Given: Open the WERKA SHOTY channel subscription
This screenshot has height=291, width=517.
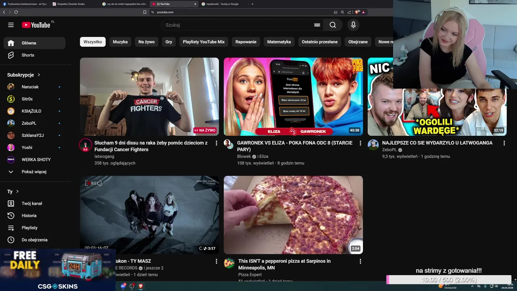Looking at the screenshot, I should click(34, 160).
